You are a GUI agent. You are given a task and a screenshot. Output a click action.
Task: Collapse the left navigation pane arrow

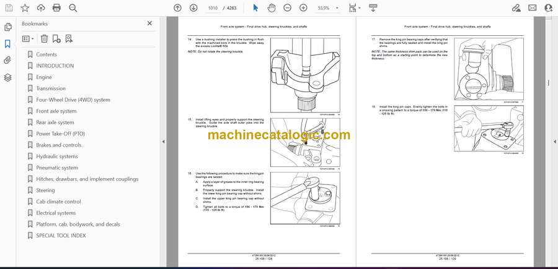pyautogui.click(x=163, y=142)
